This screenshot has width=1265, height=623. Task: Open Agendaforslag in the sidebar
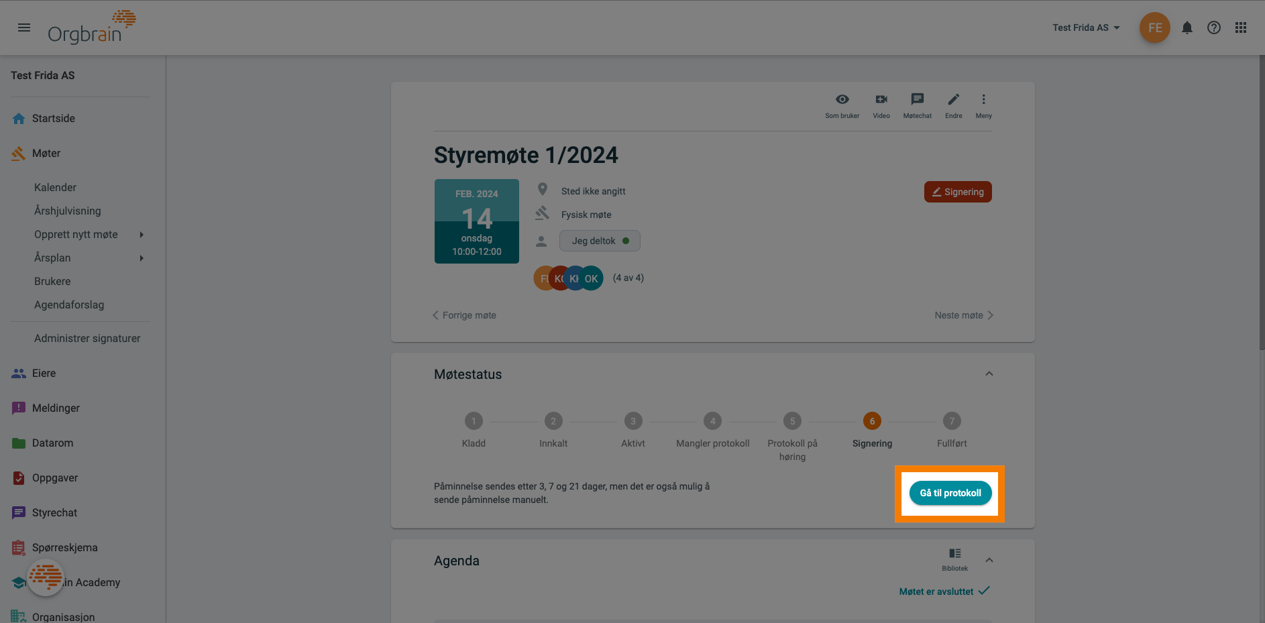pos(69,305)
